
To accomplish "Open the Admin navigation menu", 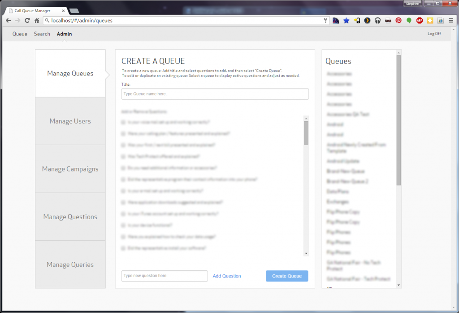I will [64, 34].
